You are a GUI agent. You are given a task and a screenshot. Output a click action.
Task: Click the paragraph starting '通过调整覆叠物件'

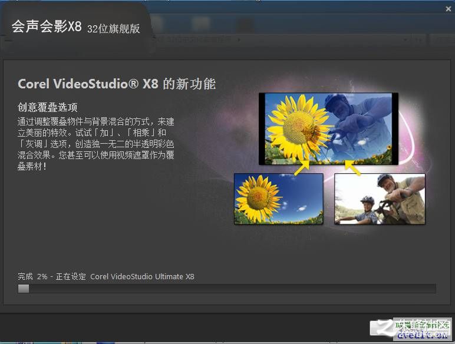pyautogui.click(x=95, y=144)
